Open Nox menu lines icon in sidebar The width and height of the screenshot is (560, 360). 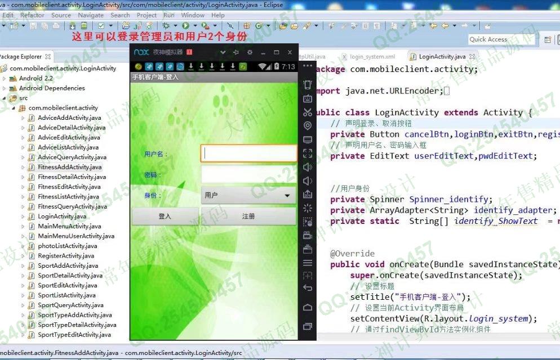tap(308, 263)
